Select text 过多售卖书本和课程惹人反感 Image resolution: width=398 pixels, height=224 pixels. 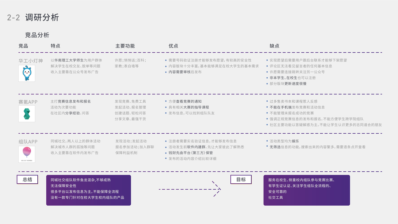(293, 102)
